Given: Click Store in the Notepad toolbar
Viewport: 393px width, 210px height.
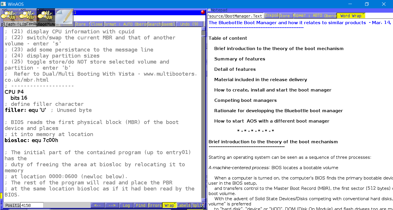Looking at the screenshot, I should [286, 16].
